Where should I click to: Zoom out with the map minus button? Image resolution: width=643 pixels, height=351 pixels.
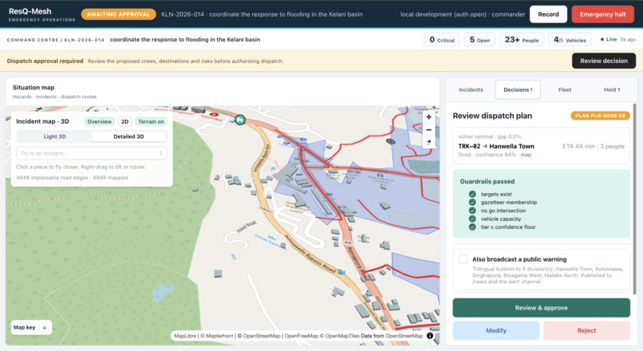[428, 130]
